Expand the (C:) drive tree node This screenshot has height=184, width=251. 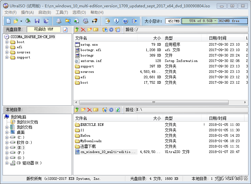[x=7, y=137]
